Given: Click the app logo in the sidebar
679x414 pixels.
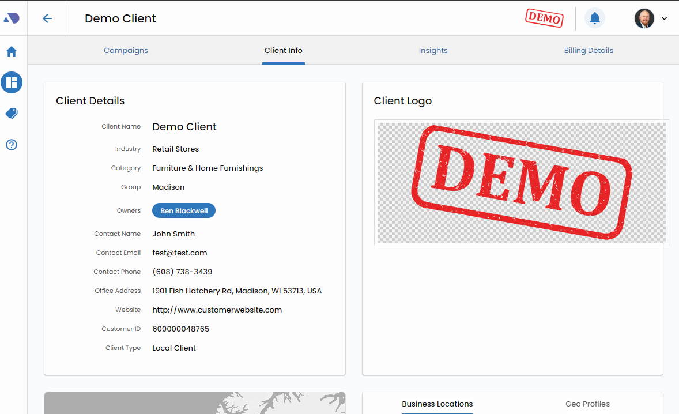Looking at the screenshot, I should click(x=12, y=18).
